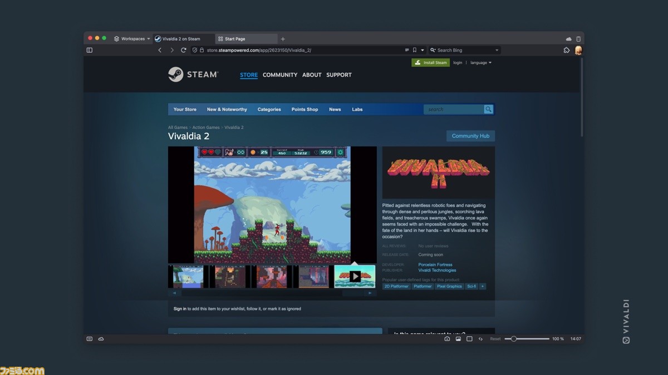Open reader view icon in address bar

pyautogui.click(x=407, y=50)
